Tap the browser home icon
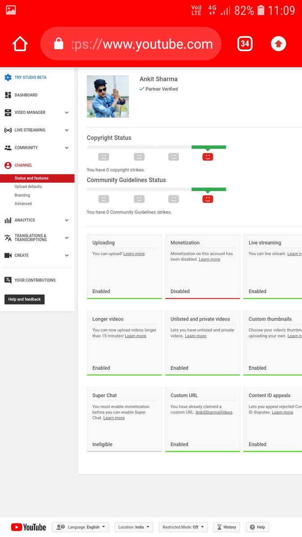This screenshot has width=302, height=537. tap(20, 44)
